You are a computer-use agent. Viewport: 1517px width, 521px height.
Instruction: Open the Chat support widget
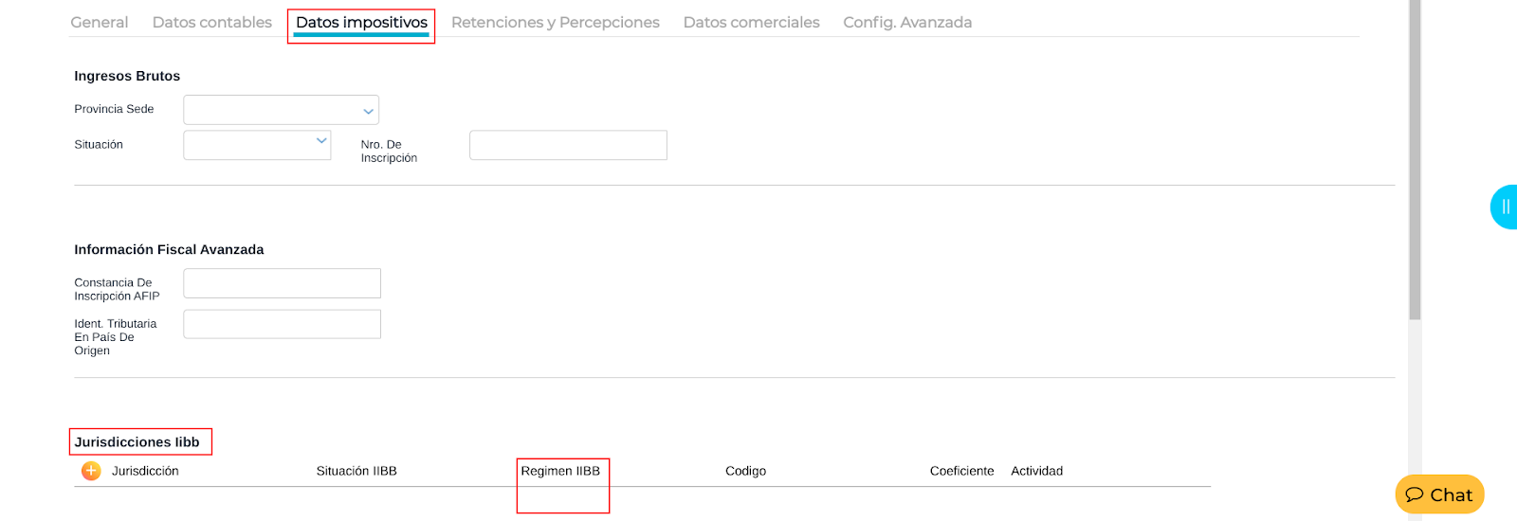(x=1438, y=494)
